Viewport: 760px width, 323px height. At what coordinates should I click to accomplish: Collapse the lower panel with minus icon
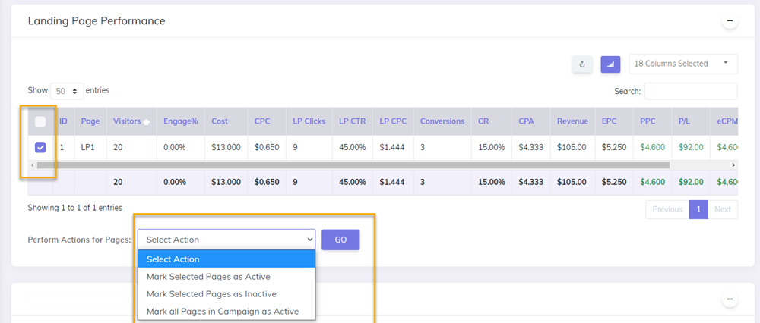[x=730, y=299]
